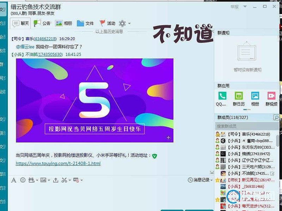Click the avatar of member 每天进步1%
This screenshot has width=282, height=211.
223,206
